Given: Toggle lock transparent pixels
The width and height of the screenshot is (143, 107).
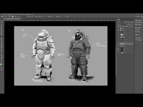Looking at the screenshot, I should 120,26.
